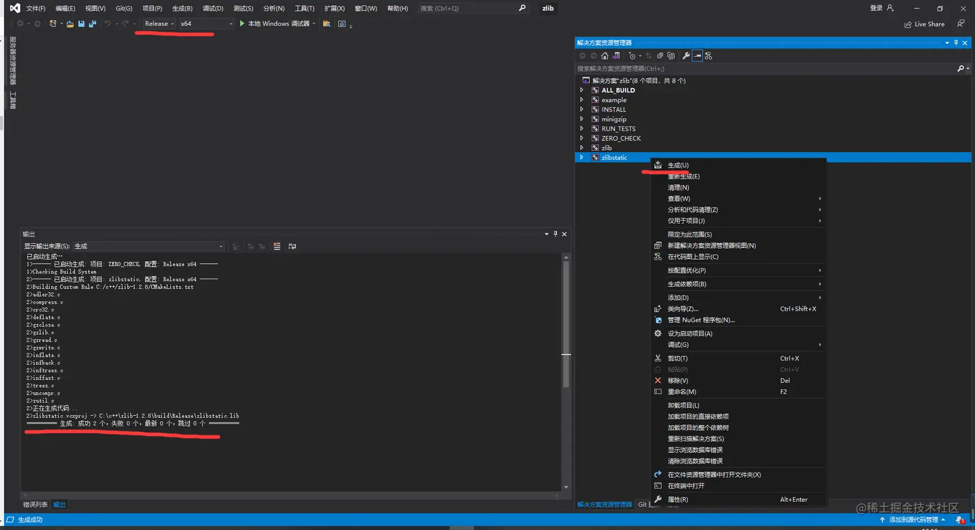Open the 文件(F) menu

(x=35, y=8)
